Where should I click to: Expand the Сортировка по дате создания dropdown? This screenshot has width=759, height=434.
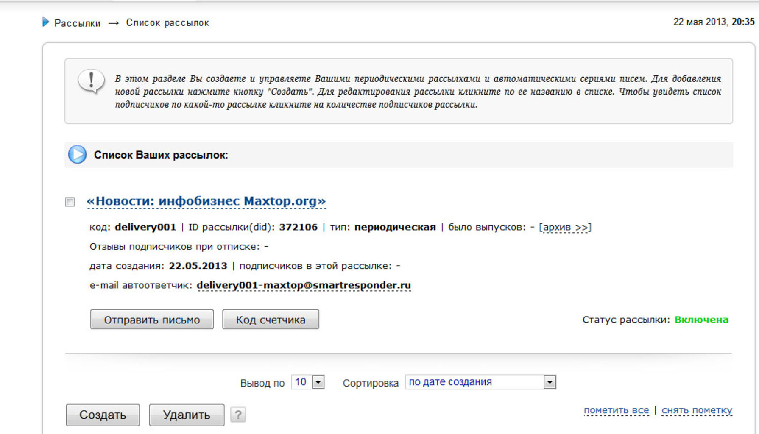tap(480, 382)
